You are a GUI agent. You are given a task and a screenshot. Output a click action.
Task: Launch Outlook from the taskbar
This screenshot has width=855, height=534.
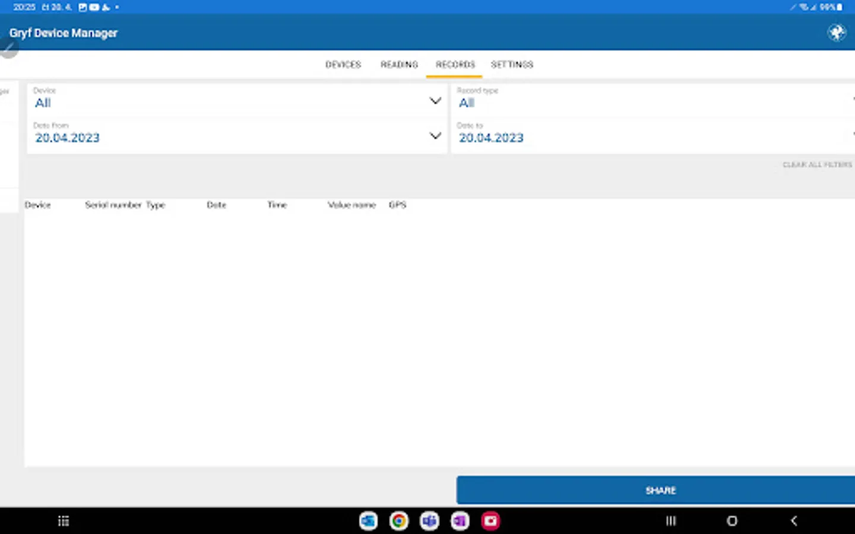(368, 521)
